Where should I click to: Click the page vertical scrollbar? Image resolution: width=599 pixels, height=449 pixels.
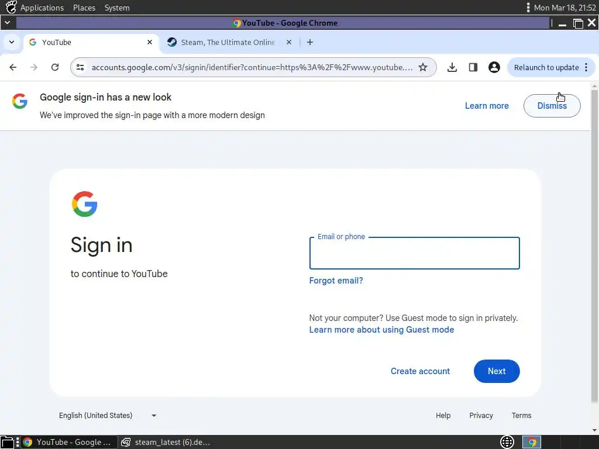[x=594, y=247]
